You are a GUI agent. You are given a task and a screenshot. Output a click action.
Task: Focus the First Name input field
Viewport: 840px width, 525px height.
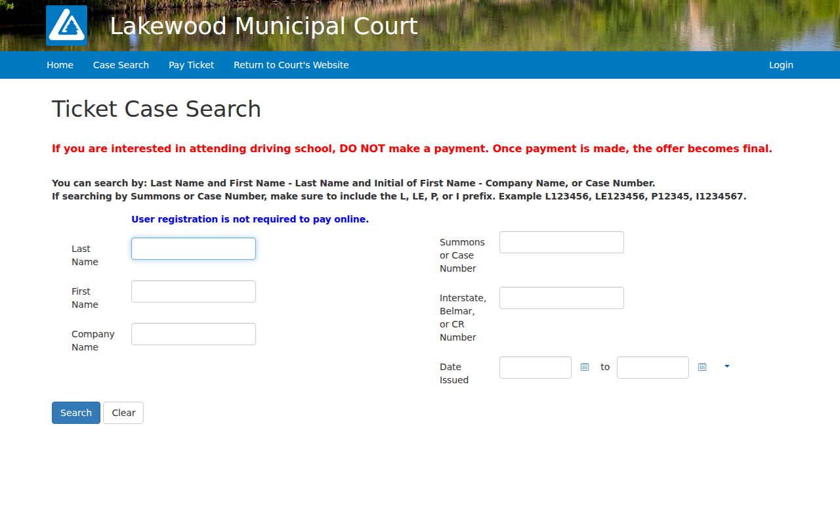tap(194, 291)
